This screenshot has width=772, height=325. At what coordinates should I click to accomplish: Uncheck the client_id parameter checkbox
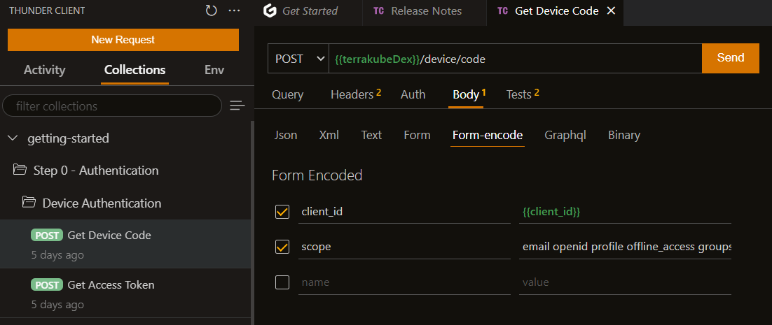(282, 212)
